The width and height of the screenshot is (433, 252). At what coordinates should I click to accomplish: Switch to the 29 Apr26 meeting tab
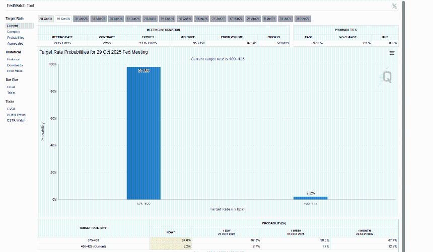[115, 19]
